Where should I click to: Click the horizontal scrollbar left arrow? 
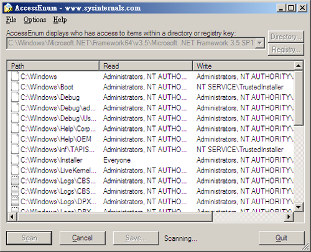click(12, 217)
